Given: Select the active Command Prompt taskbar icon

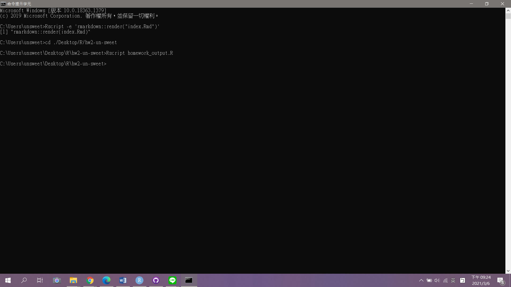Looking at the screenshot, I should point(189,280).
